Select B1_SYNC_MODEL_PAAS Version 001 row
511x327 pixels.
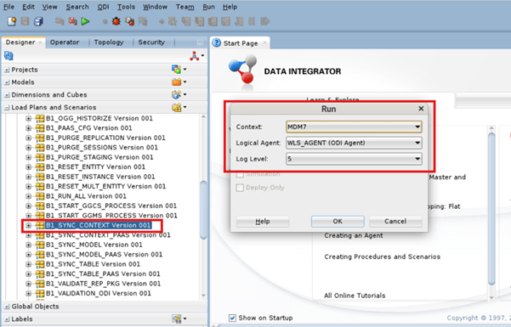(104, 254)
